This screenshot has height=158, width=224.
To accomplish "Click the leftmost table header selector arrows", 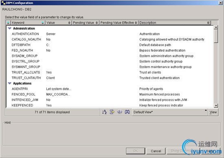I will (8, 22).
